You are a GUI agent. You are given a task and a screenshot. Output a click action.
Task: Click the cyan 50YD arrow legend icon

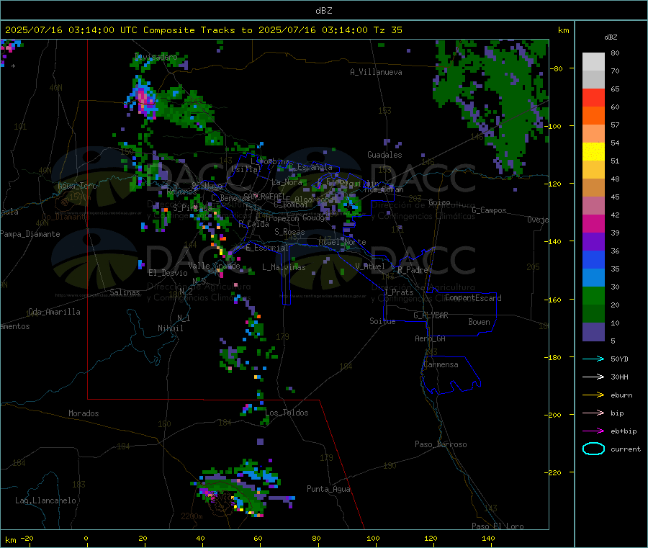[x=593, y=359]
